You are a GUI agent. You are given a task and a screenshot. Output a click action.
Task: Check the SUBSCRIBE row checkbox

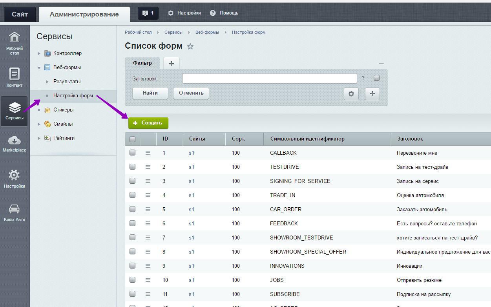pyautogui.click(x=133, y=294)
